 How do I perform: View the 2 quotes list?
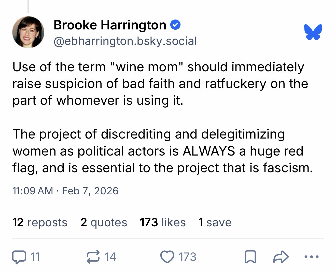tap(104, 223)
